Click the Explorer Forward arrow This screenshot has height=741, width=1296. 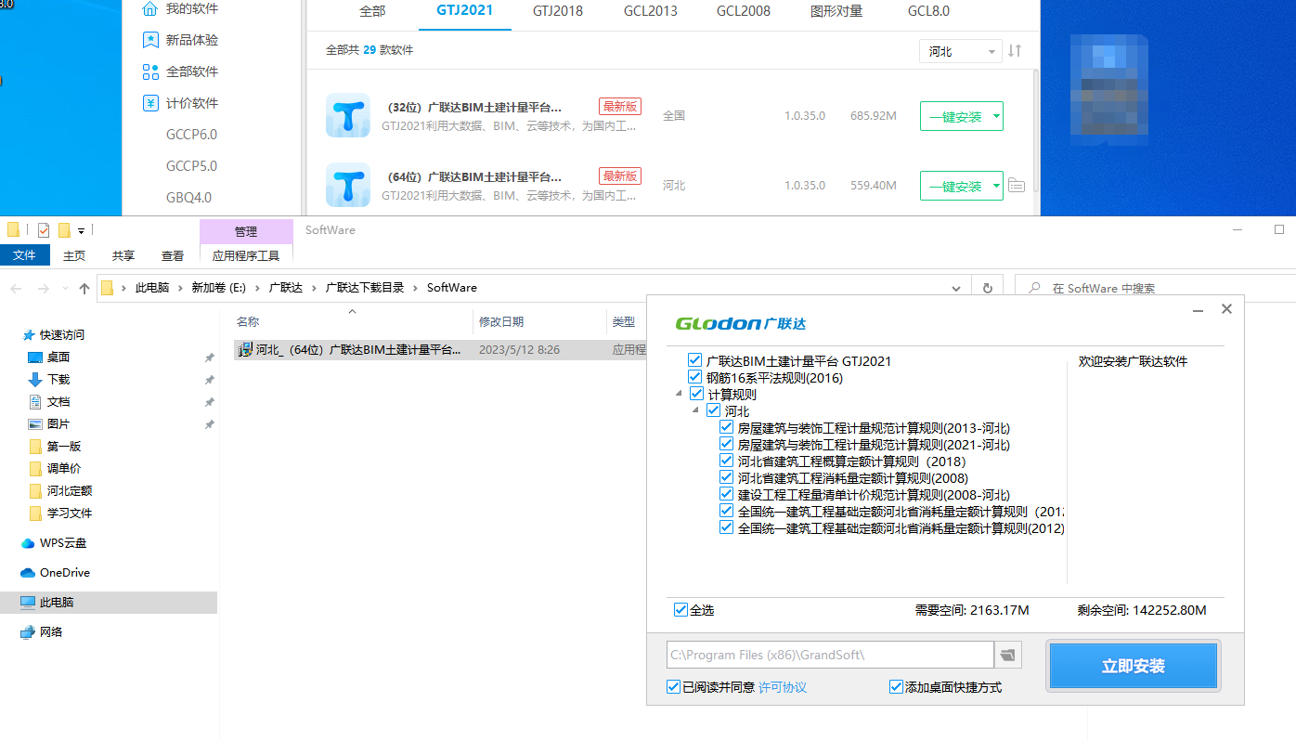pyautogui.click(x=43, y=289)
